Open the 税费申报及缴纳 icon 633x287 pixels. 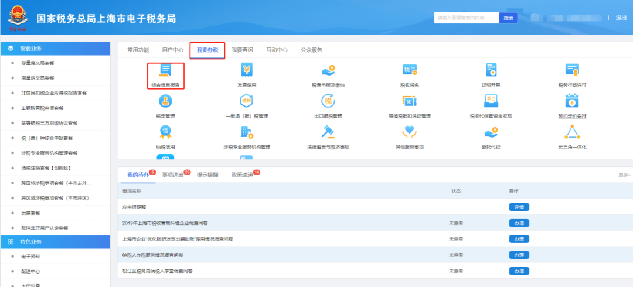click(328, 70)
